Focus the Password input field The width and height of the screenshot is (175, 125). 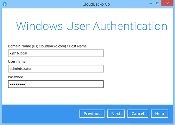tap(56, 84)
